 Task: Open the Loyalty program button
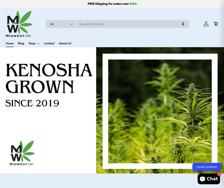tap(207, 167)
